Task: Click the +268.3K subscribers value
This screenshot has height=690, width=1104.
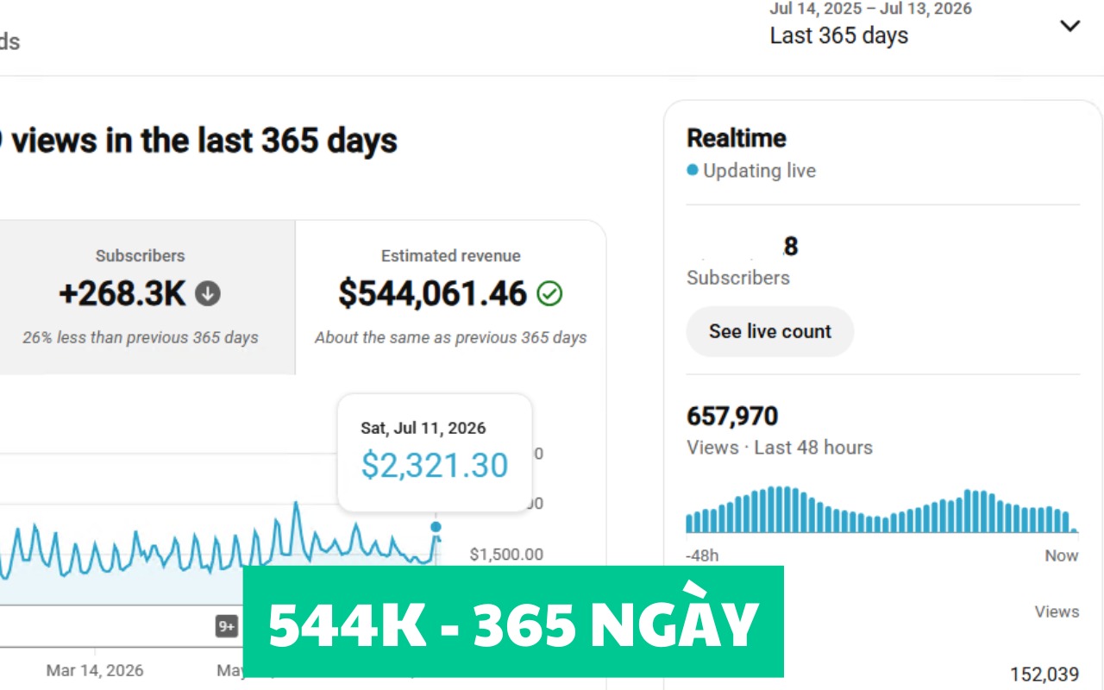Action: (x=122, y=295)
